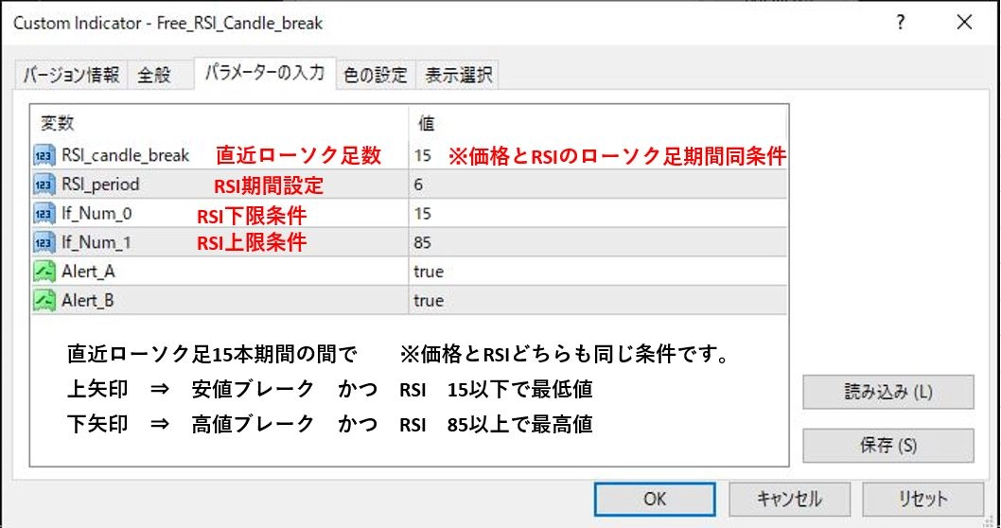1001x528 pixels.
Task: Click the Alert_B boolean variable icon
Action: click(44, 301)
